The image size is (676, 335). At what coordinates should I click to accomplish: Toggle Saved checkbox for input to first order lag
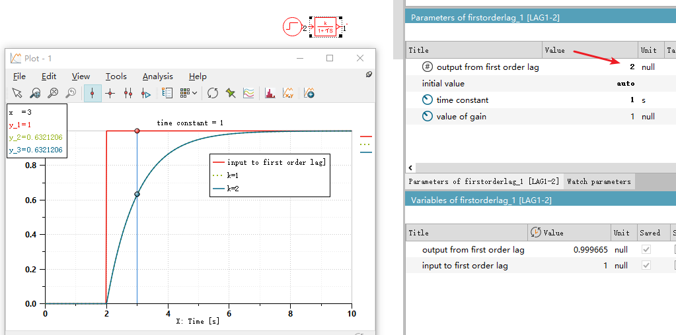click(x=646, y=266)
